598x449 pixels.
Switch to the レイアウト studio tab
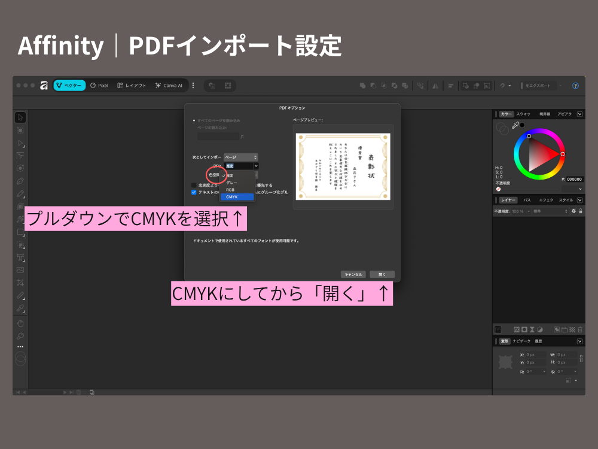pos(132,86)
